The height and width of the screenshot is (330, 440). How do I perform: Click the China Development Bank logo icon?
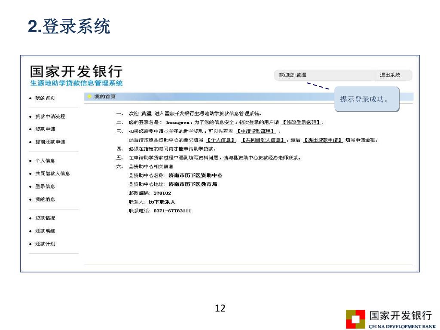click(355, 319)
